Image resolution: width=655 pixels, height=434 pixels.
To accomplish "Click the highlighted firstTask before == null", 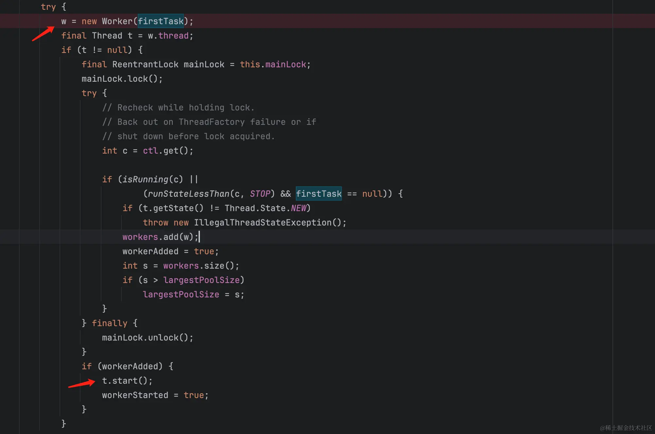I will point(318,194).
